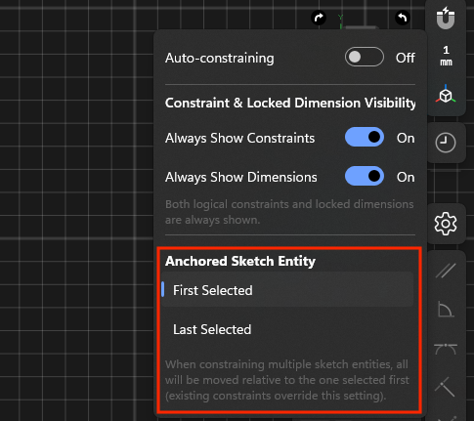Select the parallel constraint icon
Image resolution: width=474 pixels, height=421 pixels.
pos(446,271)
